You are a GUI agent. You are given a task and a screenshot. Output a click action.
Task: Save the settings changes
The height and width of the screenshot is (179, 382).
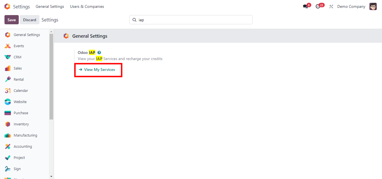(12, 20)
